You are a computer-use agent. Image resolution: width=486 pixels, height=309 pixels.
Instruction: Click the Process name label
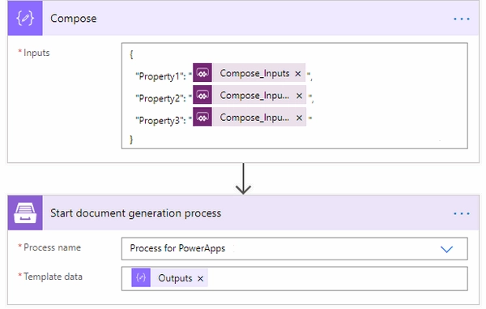pos(52,247)
